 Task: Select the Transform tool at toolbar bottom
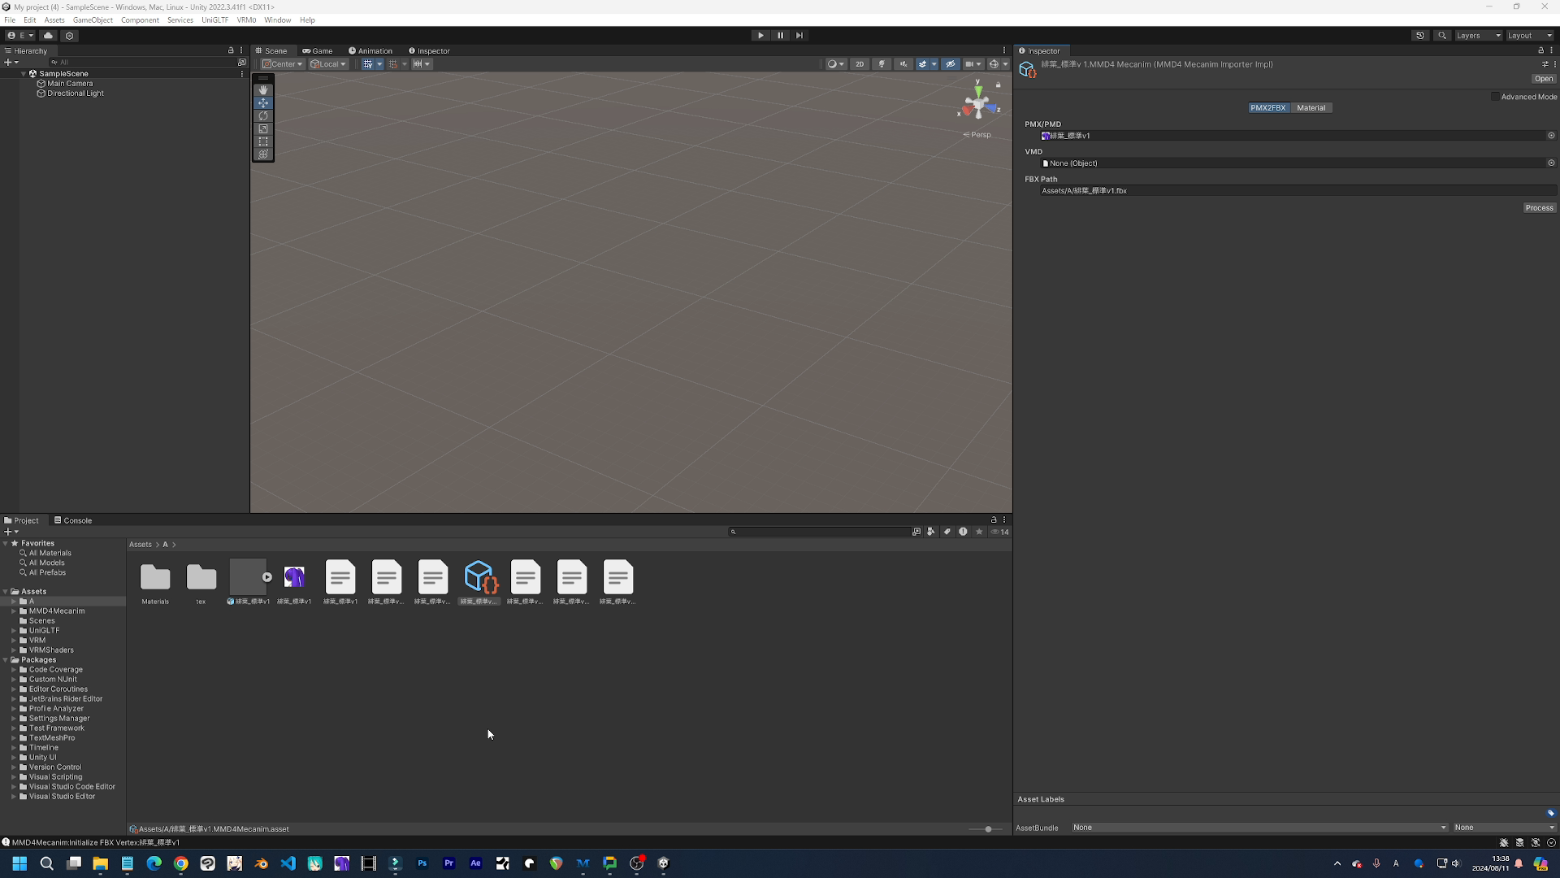point(263,154)
